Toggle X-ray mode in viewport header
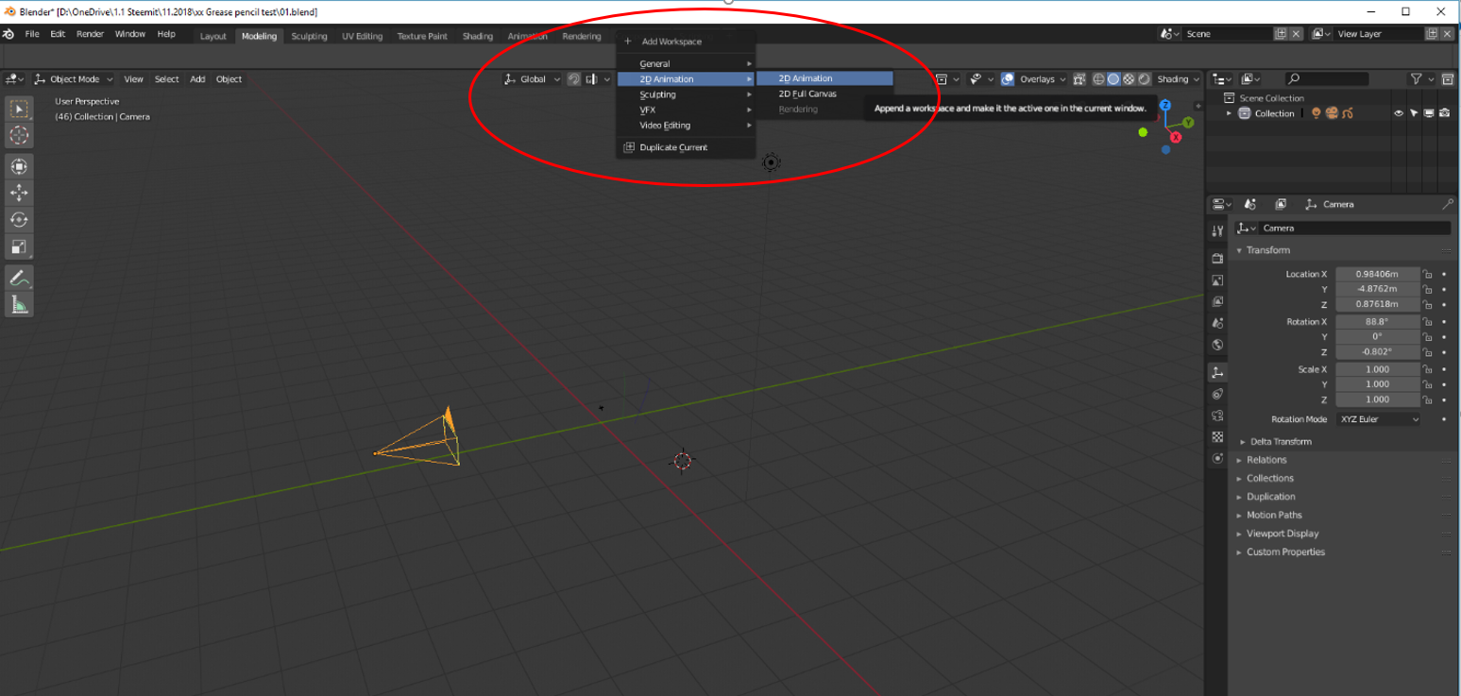The width and height of the screenshot is (1461, 696). point(1080,79)
